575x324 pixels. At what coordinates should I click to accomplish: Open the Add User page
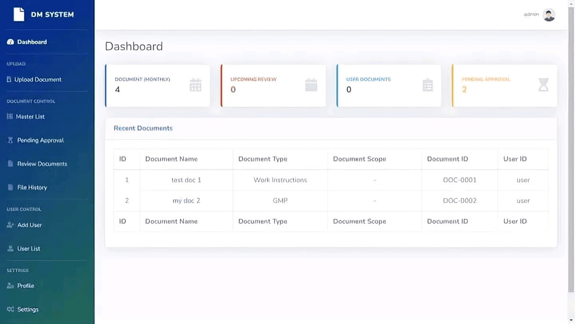pyautogui.click(x=30, y=225)
